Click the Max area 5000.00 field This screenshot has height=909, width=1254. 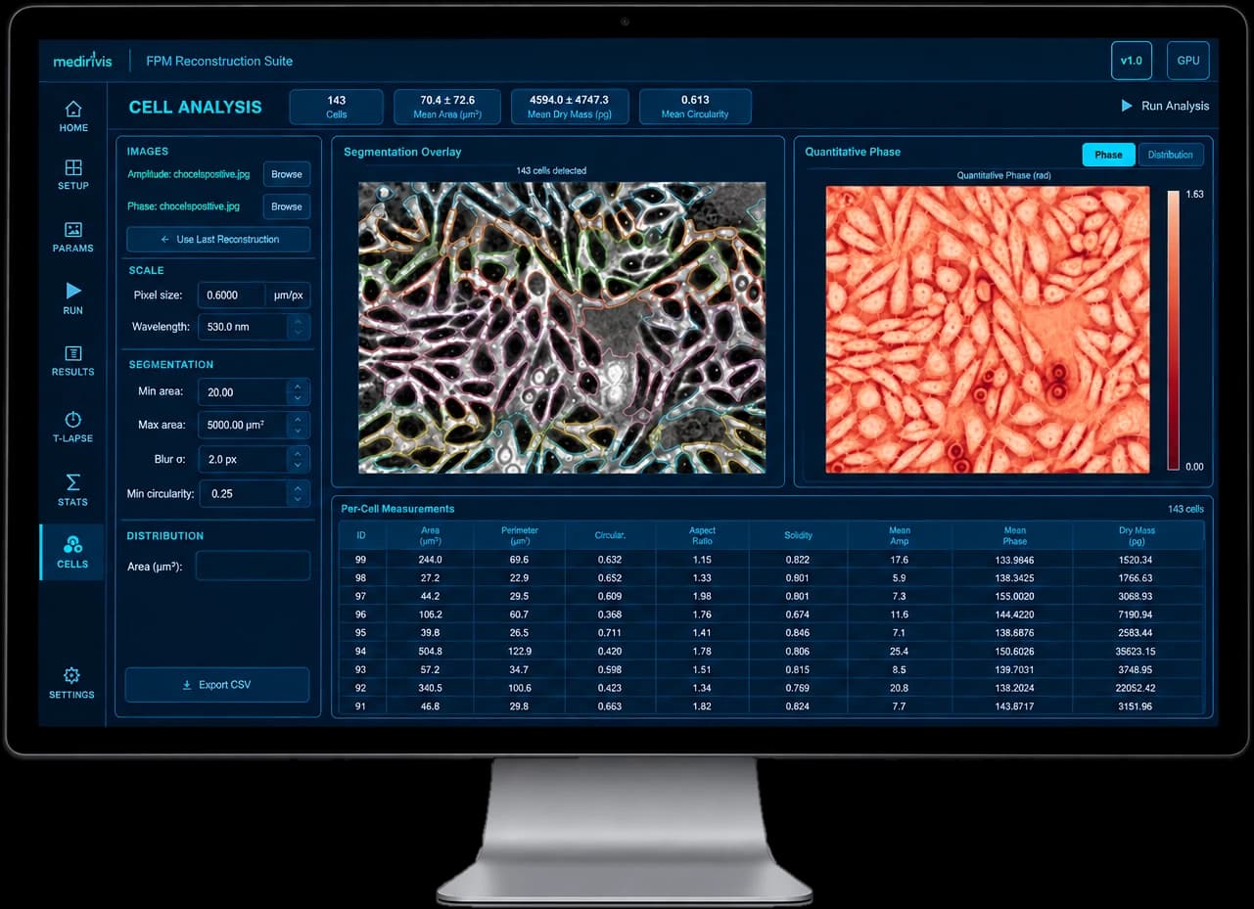(x=243, y=426)
